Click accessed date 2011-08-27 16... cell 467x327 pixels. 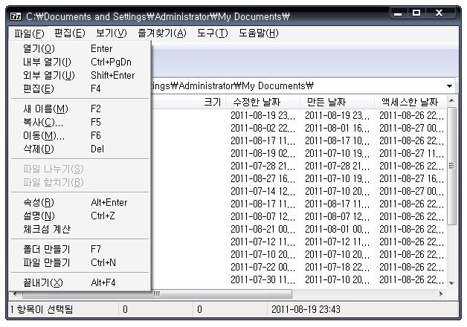pos(412,178)
